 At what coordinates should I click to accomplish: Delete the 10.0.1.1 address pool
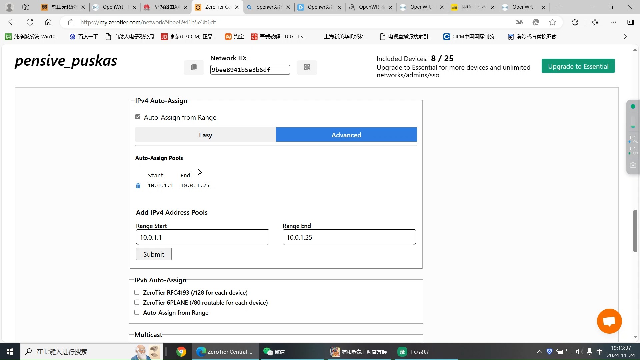[x=138, y=186]
